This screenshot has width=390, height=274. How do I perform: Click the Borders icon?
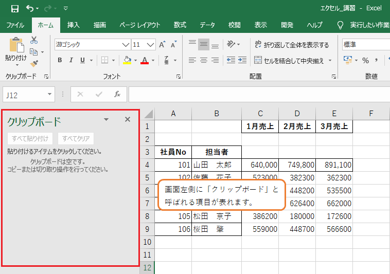point(105,60)
